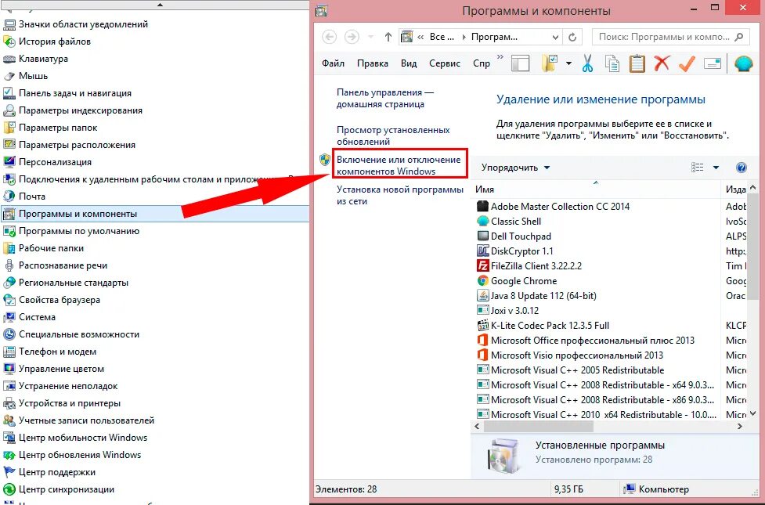Image resolution: width=765 pixels, height=505 pixels.
Task: Click the orange checkmark Properties icon
Action: (687, 63)
